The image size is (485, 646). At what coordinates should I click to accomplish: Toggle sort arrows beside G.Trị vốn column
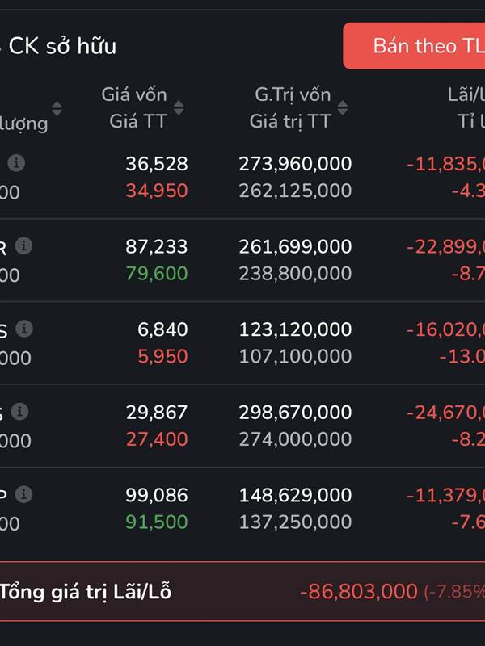(x=343, y=107)
